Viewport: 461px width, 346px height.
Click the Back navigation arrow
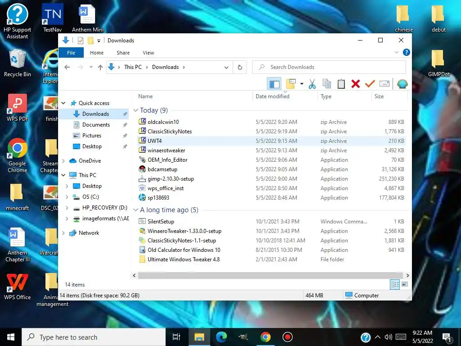tap(67, 68)
